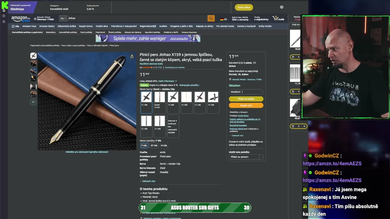
Task: Open Knihy Kindle nav item
Action: click(265, 26)
